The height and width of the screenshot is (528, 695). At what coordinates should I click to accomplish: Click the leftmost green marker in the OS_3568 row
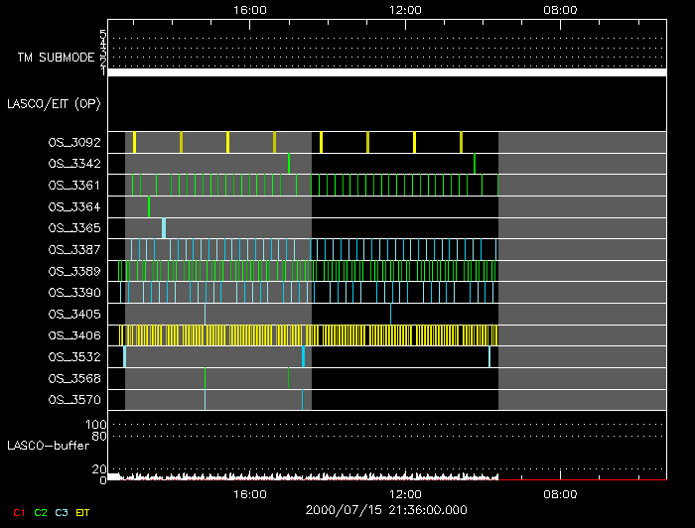pyautogui.click(x=206, y=378)
